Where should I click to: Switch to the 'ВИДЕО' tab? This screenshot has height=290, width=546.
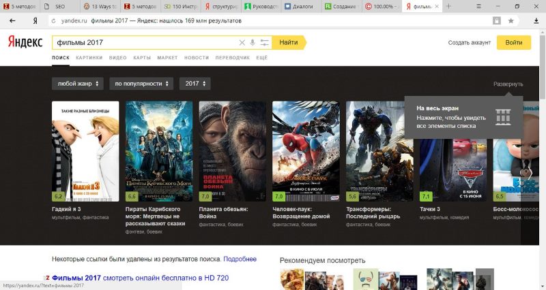coord(117,58)
